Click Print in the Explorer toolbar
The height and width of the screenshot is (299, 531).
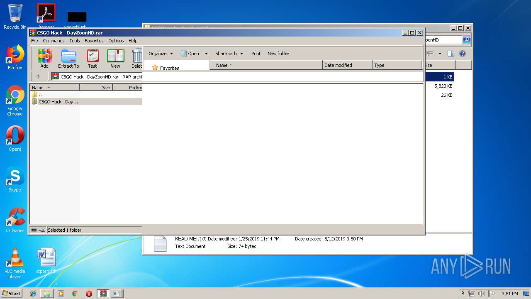256,54
